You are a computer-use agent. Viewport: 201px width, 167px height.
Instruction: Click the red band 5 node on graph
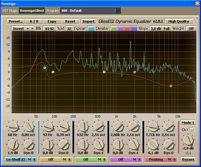click(x=171, y=86)
